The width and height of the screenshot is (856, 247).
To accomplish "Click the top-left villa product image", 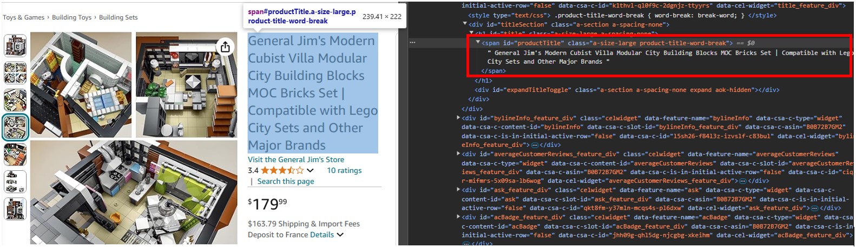I will 81,85.
